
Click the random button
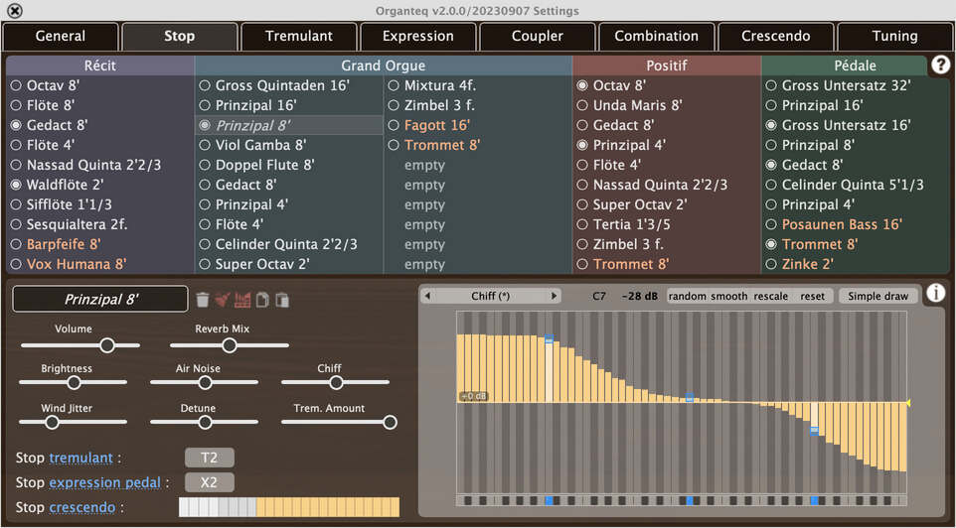pyautogui.click(x=687, y=296)
